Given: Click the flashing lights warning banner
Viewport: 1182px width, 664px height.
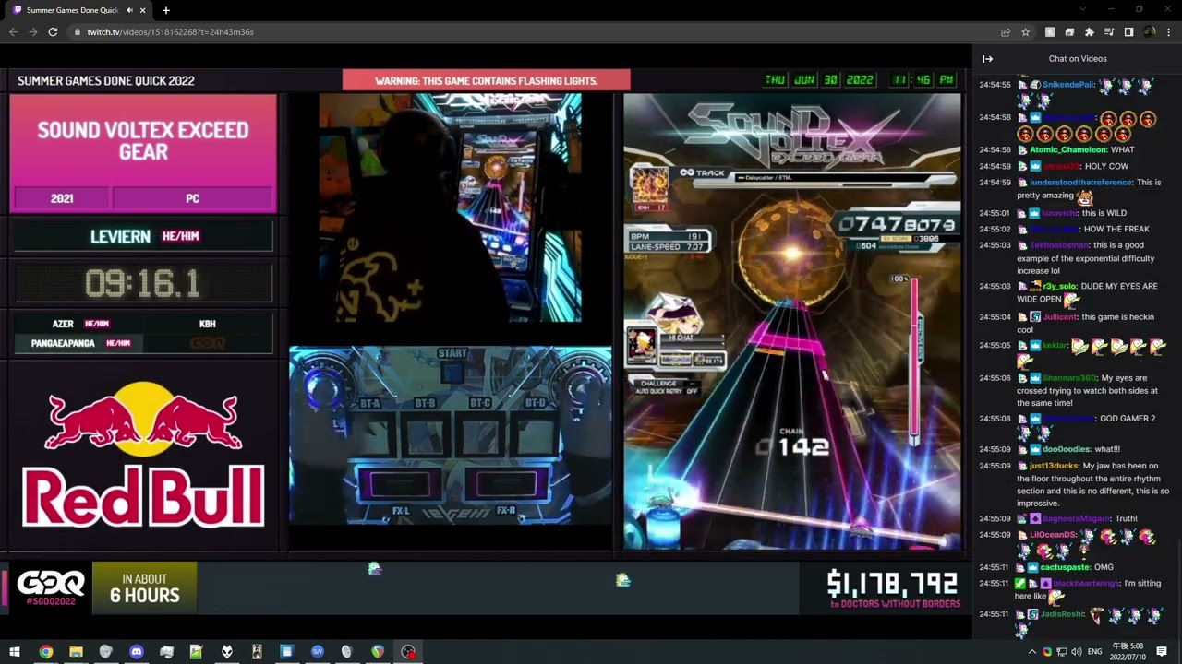Looking at the screenshot, I should (x=487, y=80).
